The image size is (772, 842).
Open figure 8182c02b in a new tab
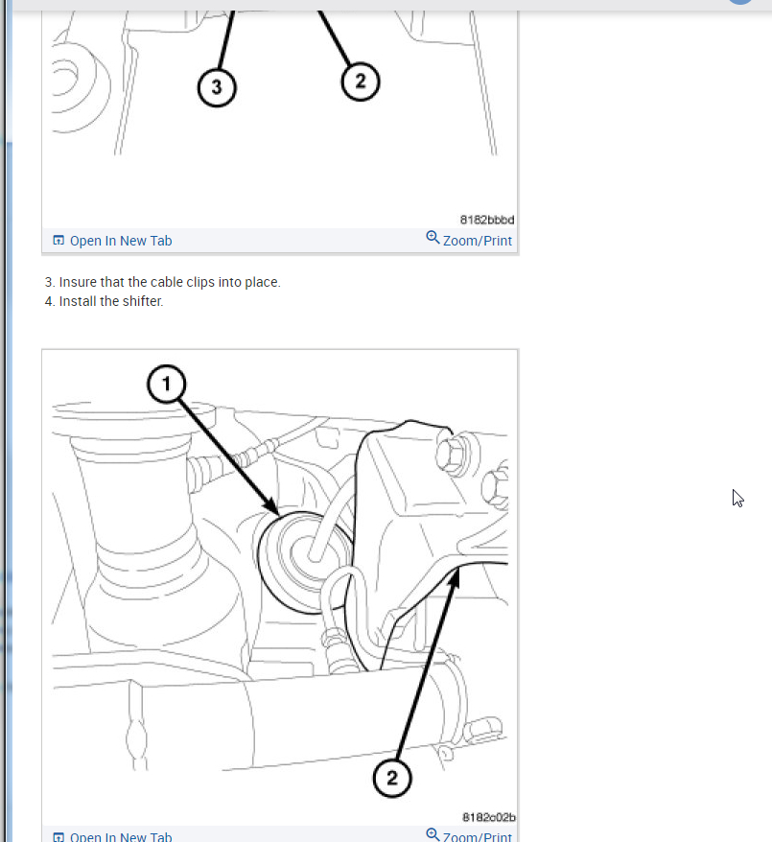point(121,836)
